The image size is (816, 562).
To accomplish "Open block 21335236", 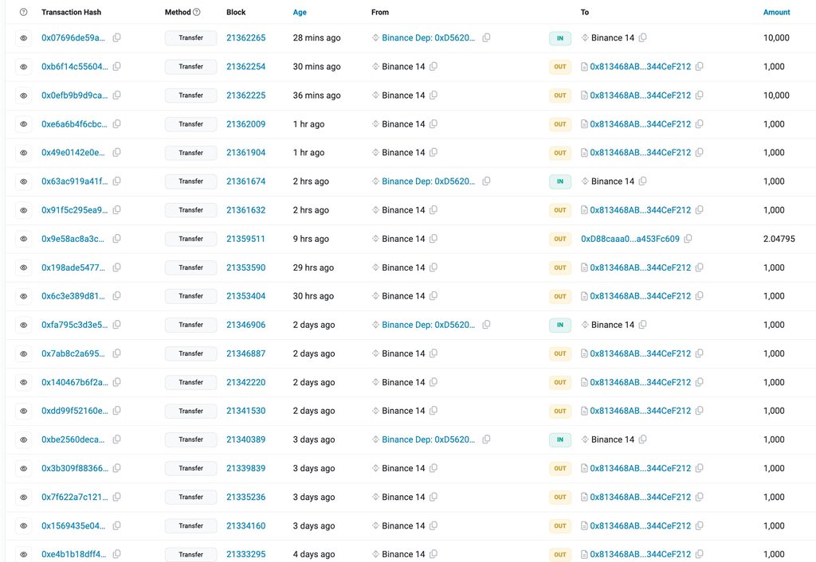I will pos(245,497).
